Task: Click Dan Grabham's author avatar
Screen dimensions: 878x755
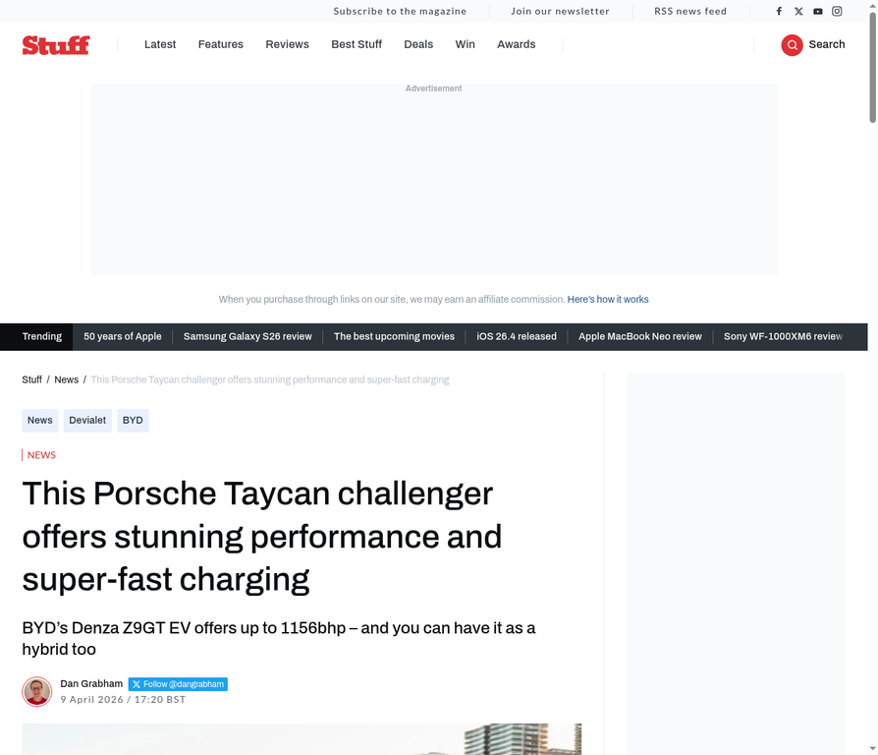Action: (x=37, y=692)
